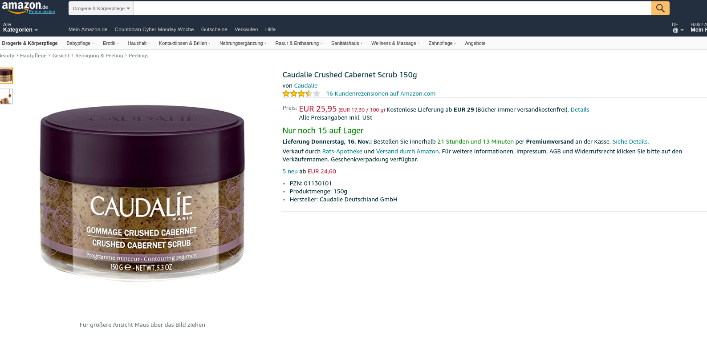Screen dimensions: 707x337
Task: Click the Rats-Apotheke seller link
Action: pos(342,151)
